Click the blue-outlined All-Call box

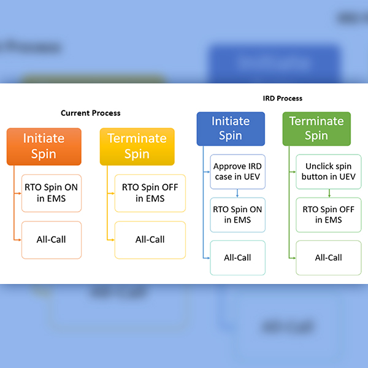click(x=237, y=258)
